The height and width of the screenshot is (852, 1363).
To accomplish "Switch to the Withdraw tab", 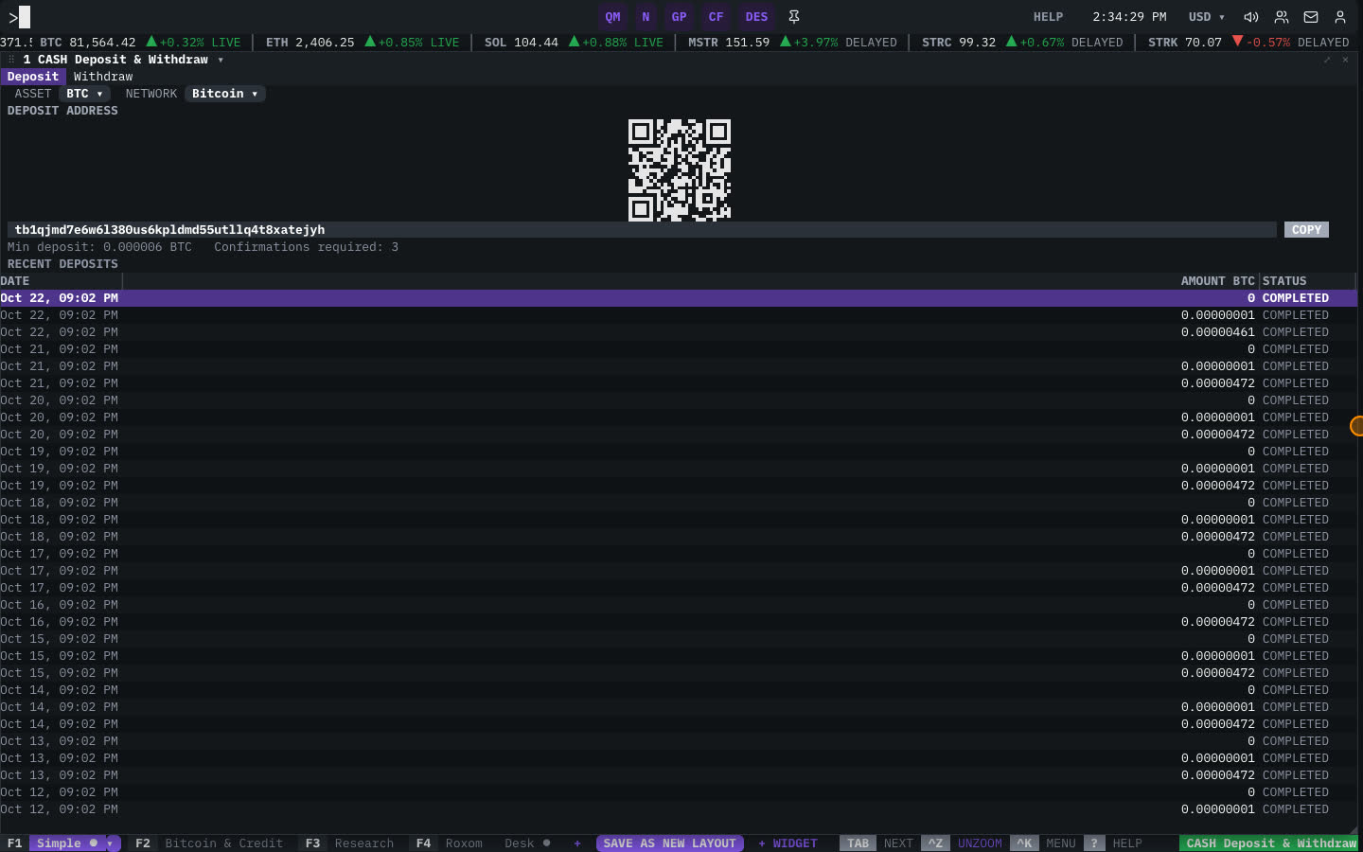I will pos(103,77).
